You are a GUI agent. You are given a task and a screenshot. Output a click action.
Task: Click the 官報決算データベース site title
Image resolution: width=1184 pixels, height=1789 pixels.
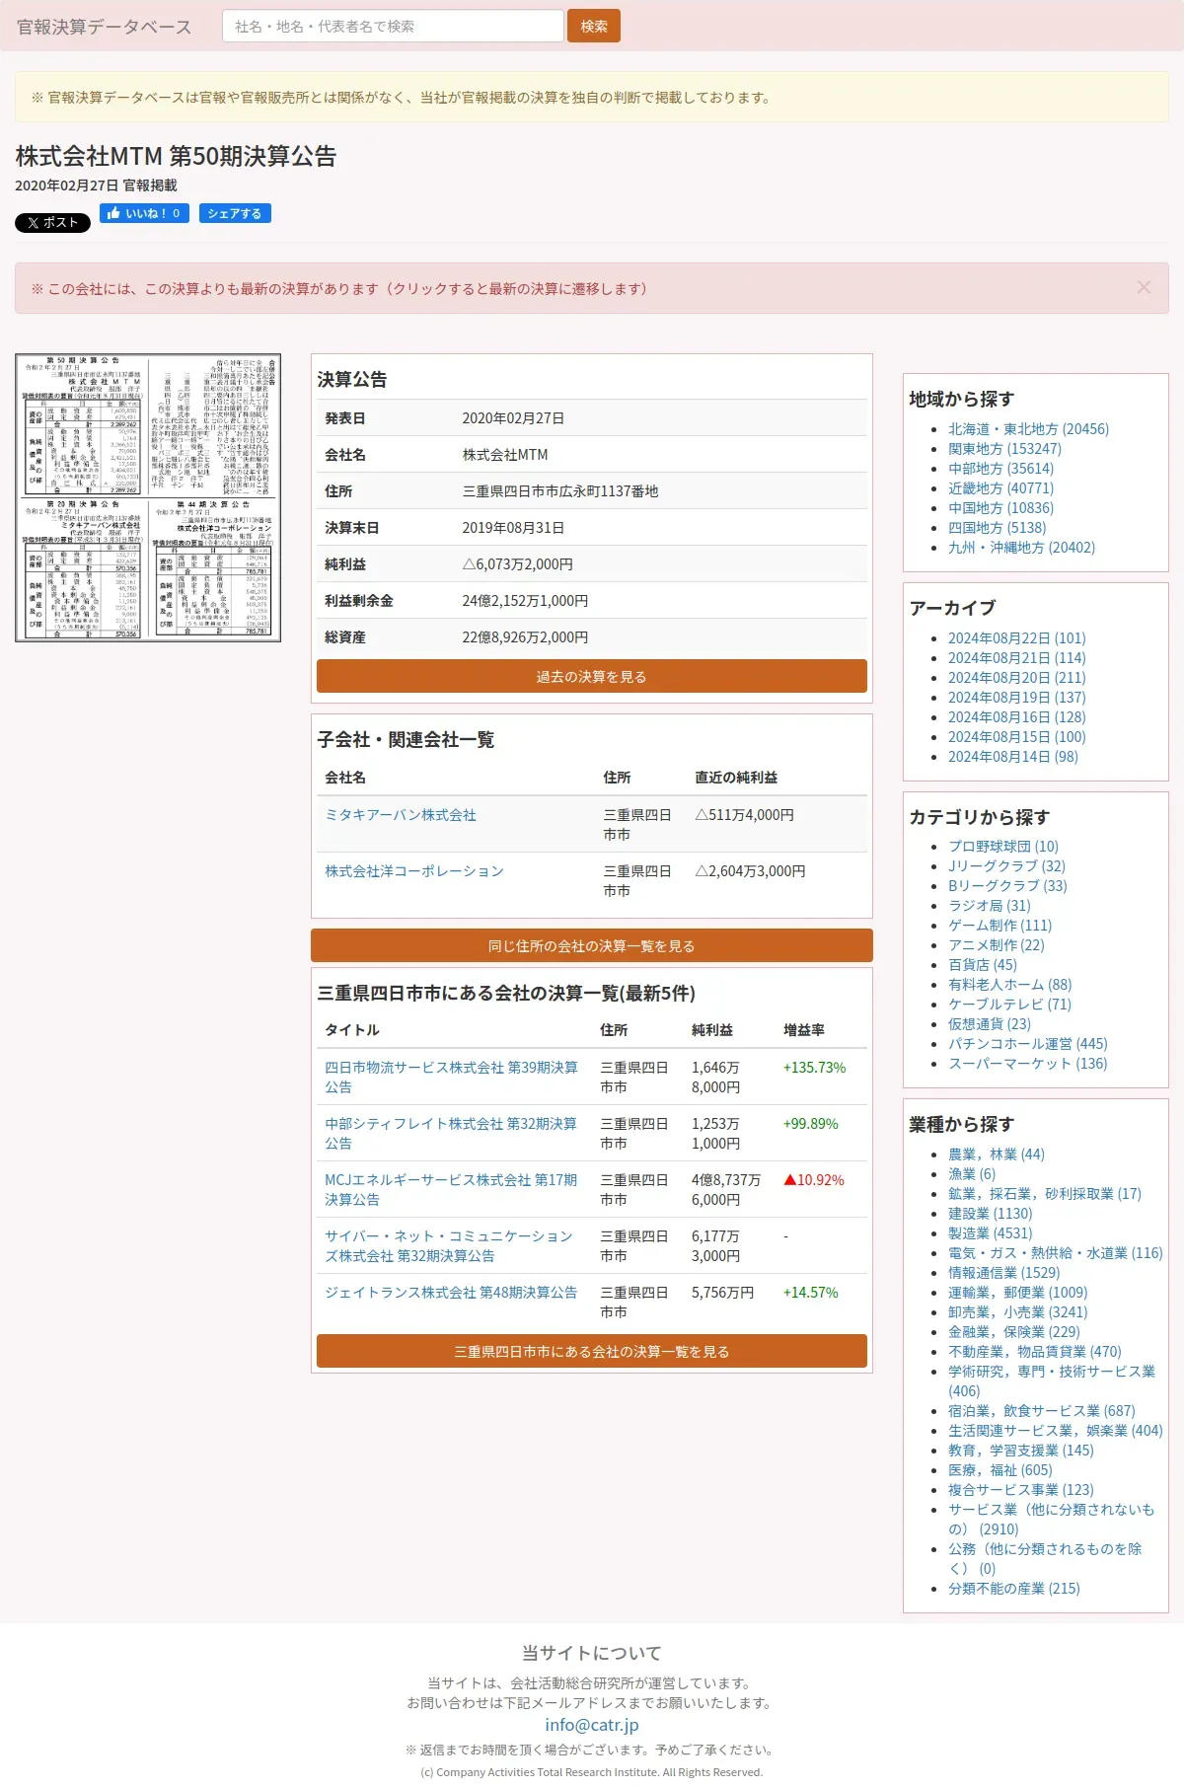tap(104, 27)
